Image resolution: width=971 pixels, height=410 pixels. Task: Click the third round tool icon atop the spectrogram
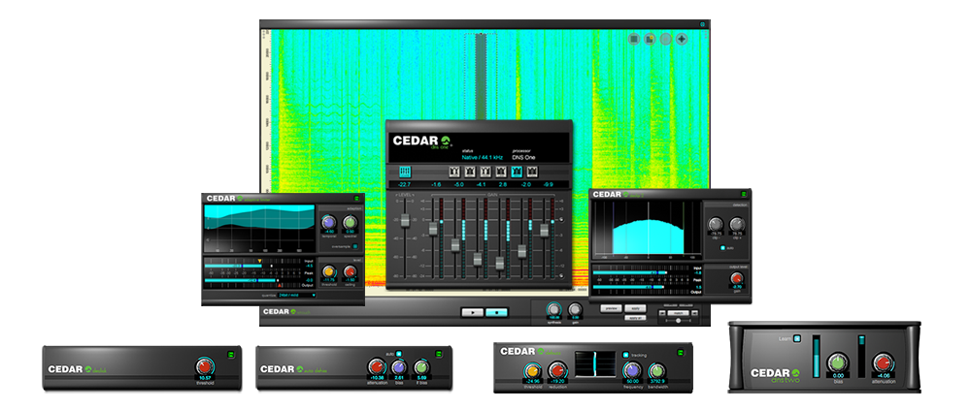tap(666, 39)
